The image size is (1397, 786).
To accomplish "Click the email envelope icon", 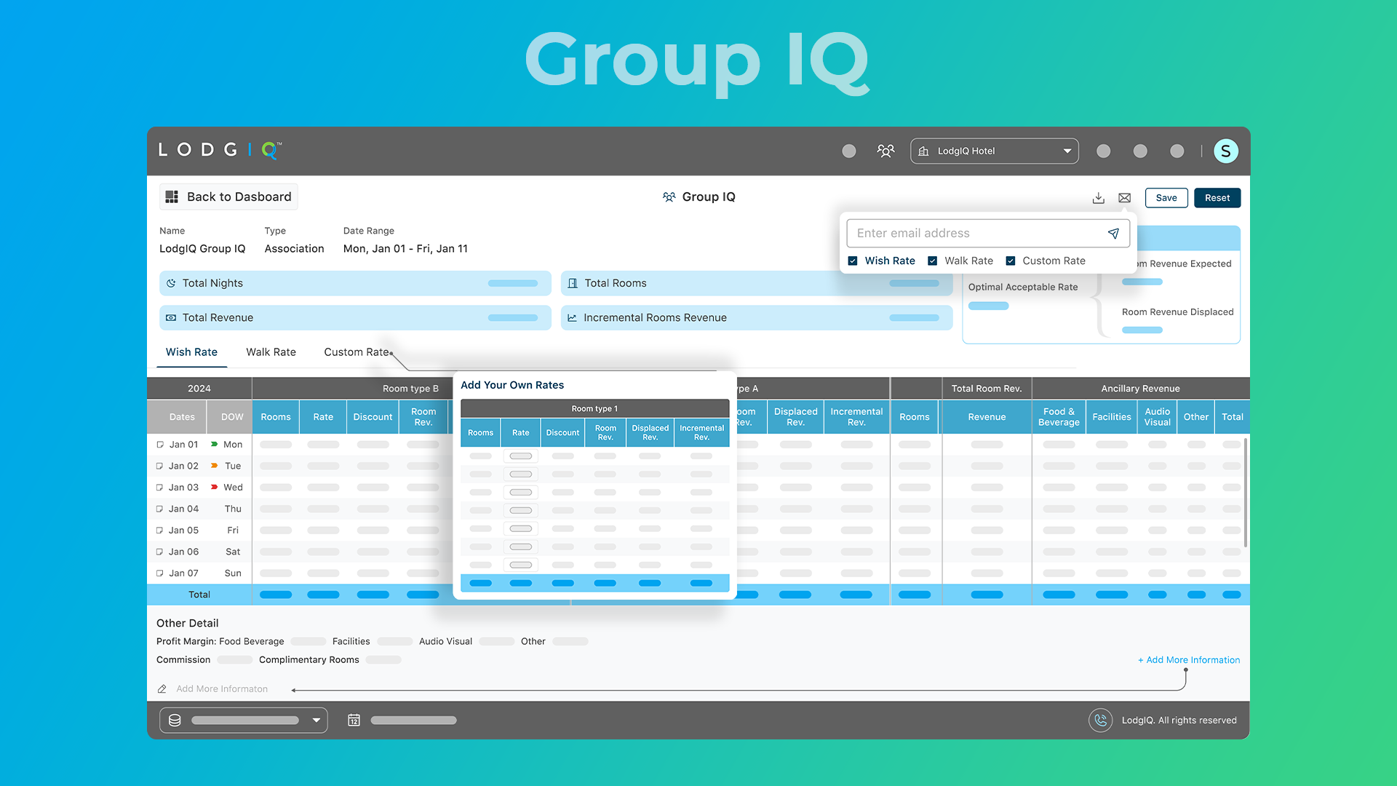I will click(x=1125, y=198).
